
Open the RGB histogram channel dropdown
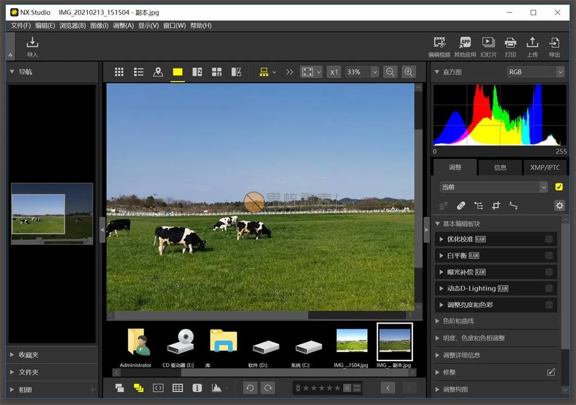[x=536, y=71]
